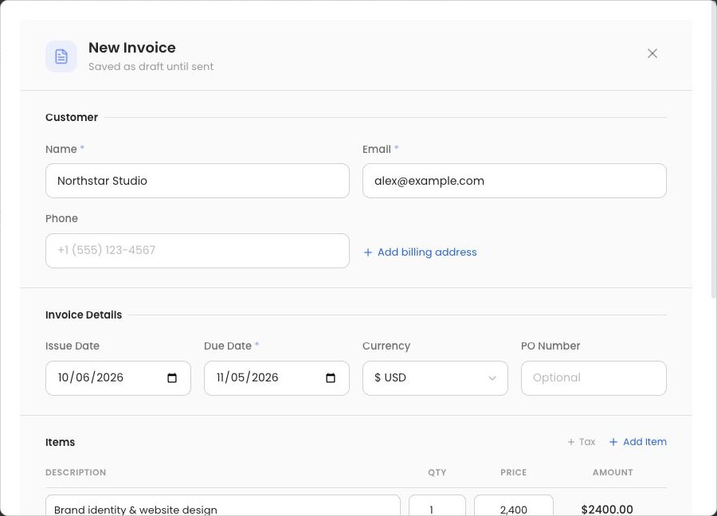Screen dimensions: 717x516
Task: Focus the Email field with alex@example.com
Action: click(x=515, y=181)
